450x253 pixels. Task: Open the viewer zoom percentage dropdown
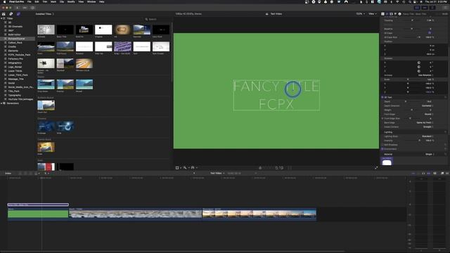(x=361, y=14)
